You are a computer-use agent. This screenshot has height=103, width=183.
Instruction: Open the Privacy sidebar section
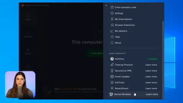28,51
